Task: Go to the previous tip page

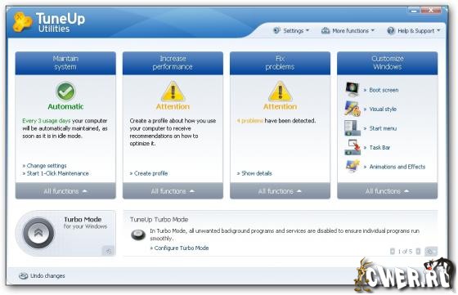Action: click(x=393, y=251)
